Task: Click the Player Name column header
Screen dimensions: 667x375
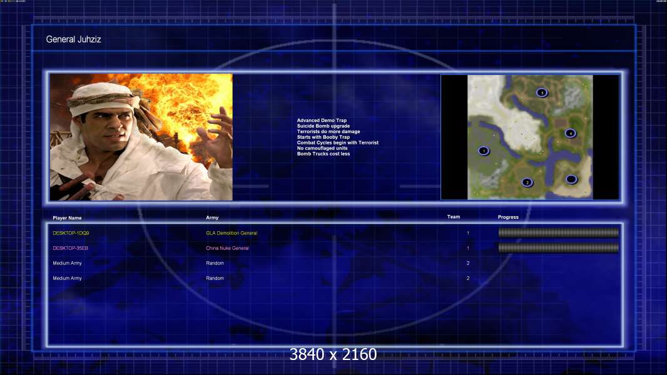Action: tap(67, 218)
